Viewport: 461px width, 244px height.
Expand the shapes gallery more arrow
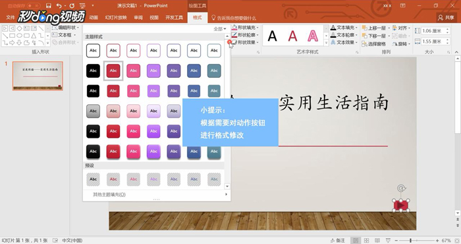pyautogui.click(x=47, y=43)
